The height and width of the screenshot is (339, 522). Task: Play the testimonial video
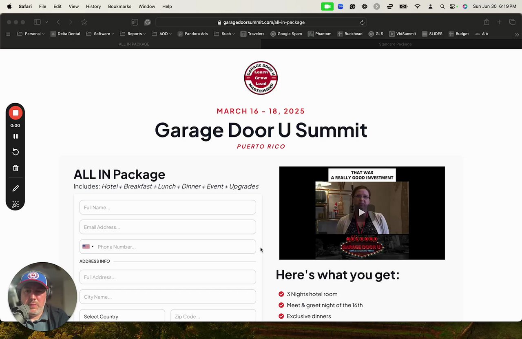point(362,213)
